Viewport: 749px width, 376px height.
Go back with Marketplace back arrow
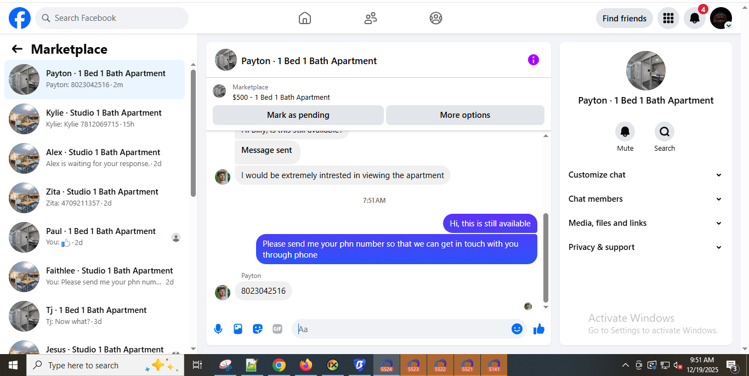point(17,49)
